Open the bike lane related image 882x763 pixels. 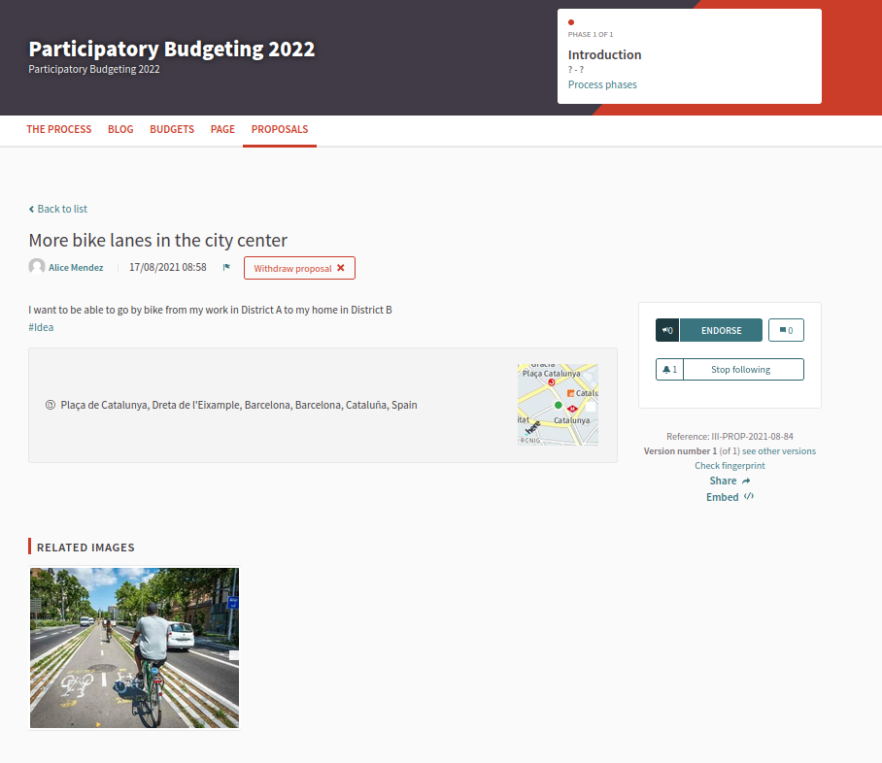(x=134, y=647)
